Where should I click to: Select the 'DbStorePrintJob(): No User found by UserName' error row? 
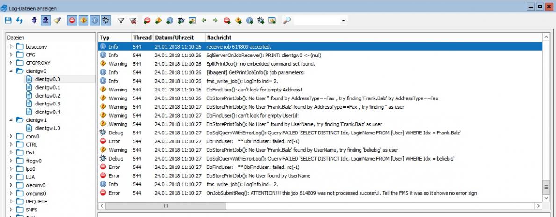click(258, 176)
